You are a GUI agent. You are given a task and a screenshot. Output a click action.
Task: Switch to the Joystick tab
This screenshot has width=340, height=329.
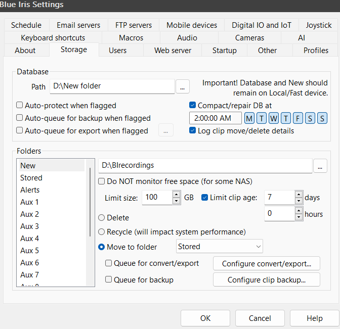319,25
